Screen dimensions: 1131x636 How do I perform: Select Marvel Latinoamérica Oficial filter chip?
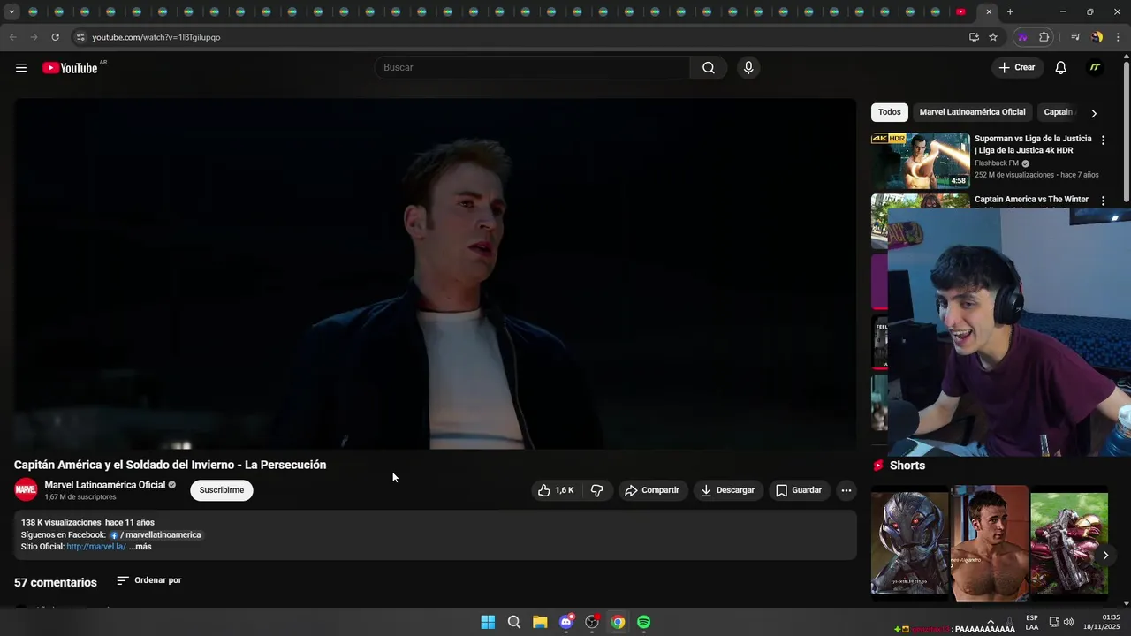(972, 112)
